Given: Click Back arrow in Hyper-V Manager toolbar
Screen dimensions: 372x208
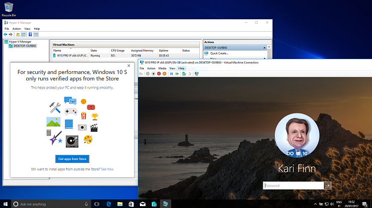Looking at the screenshot, I should coord(5,35).
